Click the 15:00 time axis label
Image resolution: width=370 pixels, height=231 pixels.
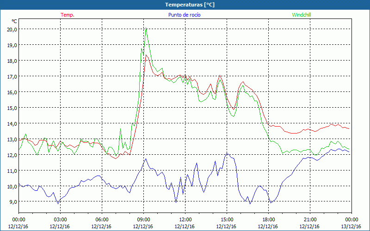227,220
